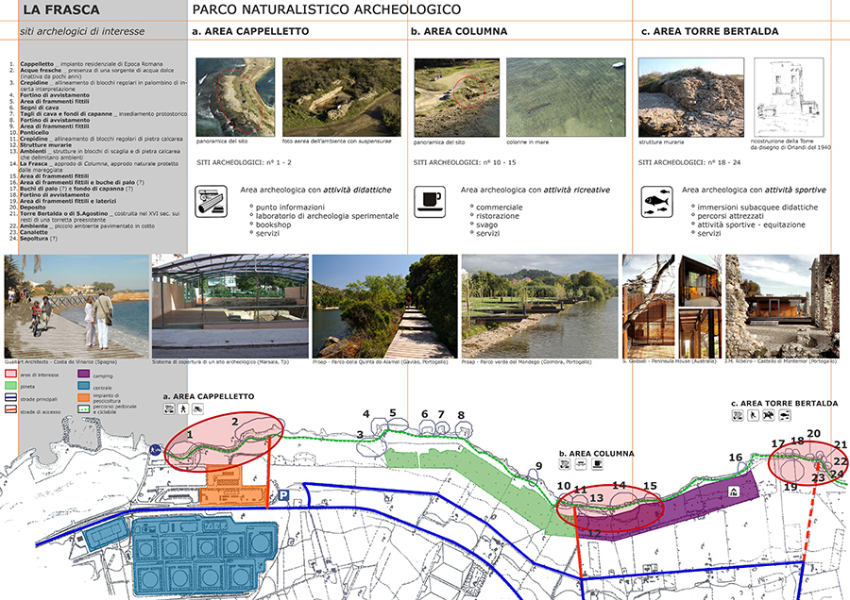This screenshot has width=850, height=600.
Task: Click the 'c. AREA TORRE BERTALDA' header at the top
Action: pyautogui.click(x=708, y=31)
